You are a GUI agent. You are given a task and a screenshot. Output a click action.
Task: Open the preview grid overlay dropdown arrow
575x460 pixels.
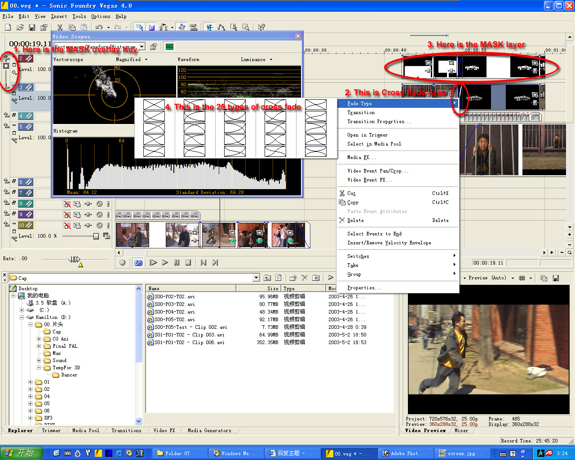(x=531, y=278)
